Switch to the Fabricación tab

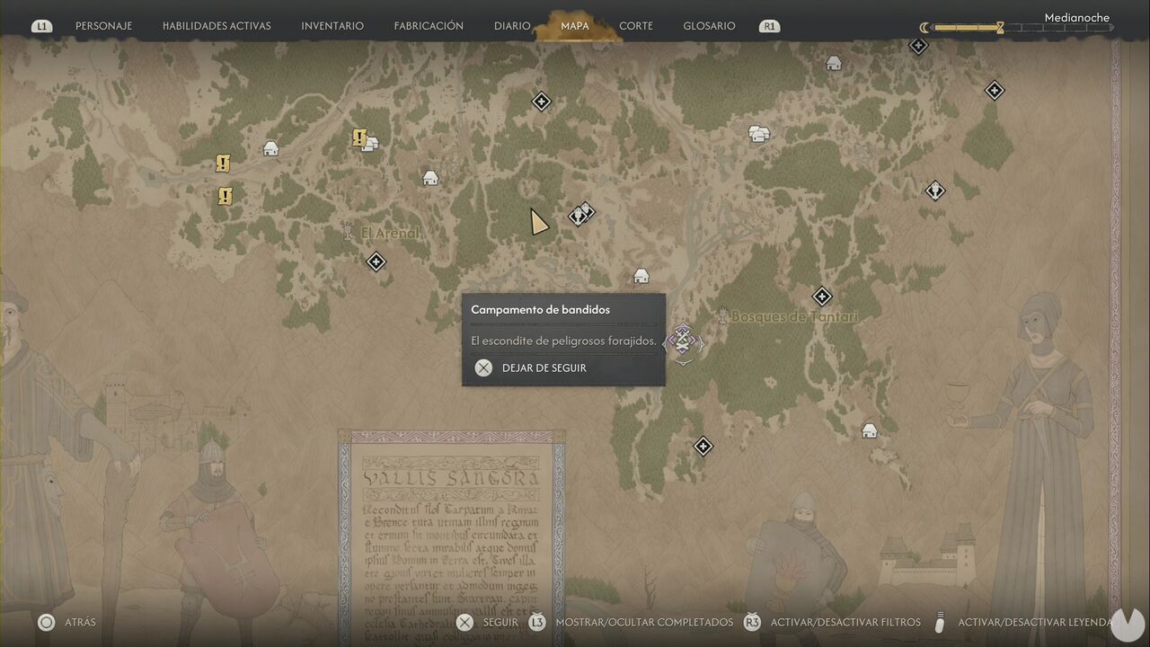coord(429,26)
